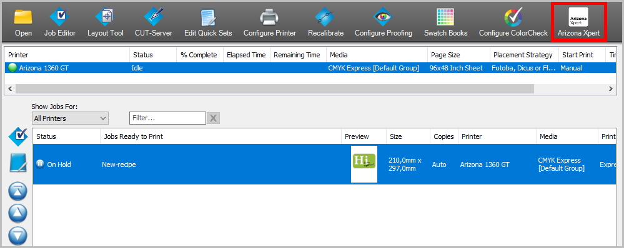Open Configure Proofing eye icon

[384, 22]
